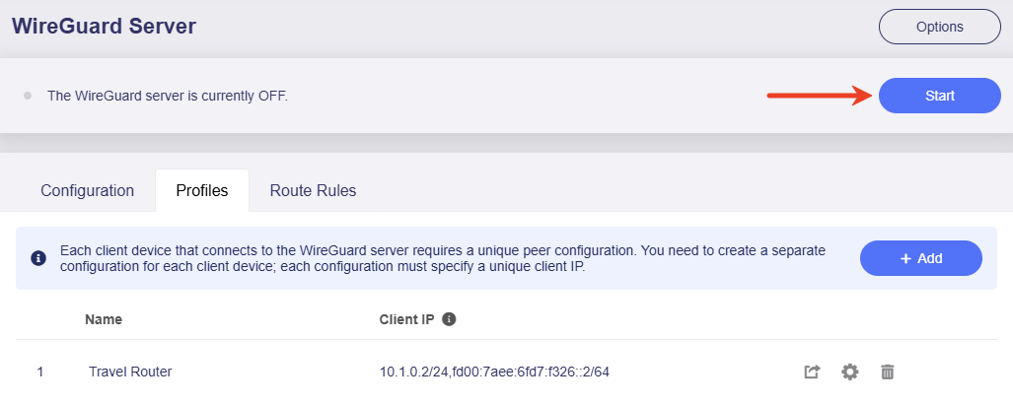Click the Name column header
1013x407 pixels.
tap(104, 318)
